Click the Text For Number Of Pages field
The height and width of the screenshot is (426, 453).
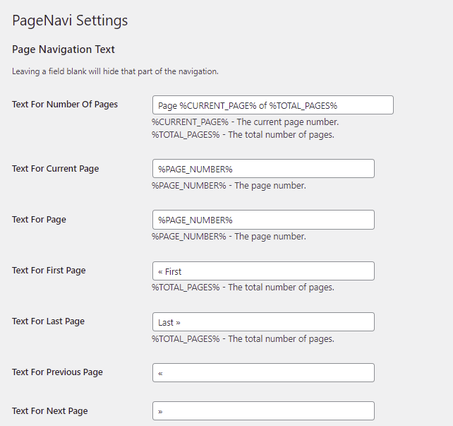(272, 105)
